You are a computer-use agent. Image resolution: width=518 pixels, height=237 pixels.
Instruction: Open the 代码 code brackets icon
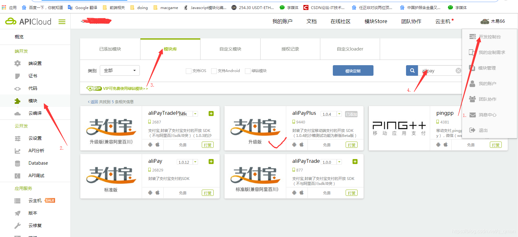pos(18,89)
